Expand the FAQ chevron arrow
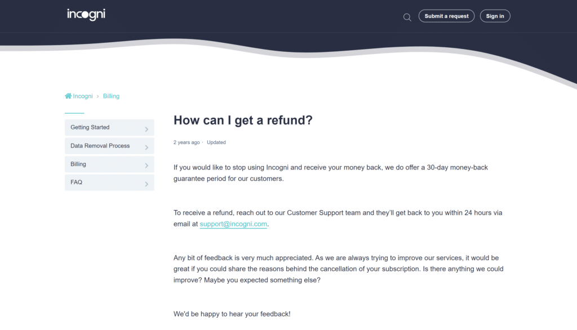 (147, 184)
